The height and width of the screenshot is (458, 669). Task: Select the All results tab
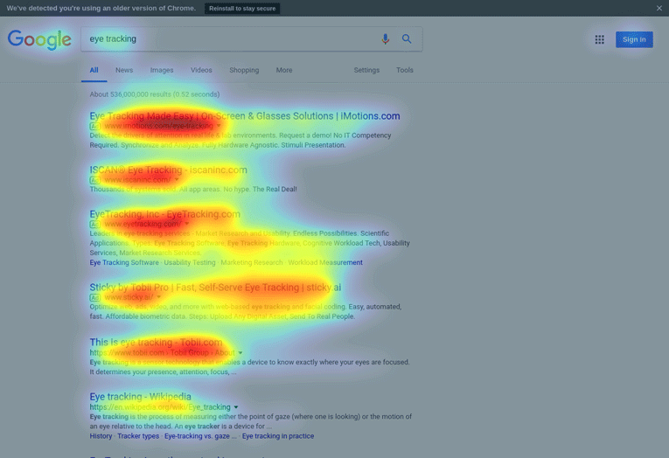[94, 70]
